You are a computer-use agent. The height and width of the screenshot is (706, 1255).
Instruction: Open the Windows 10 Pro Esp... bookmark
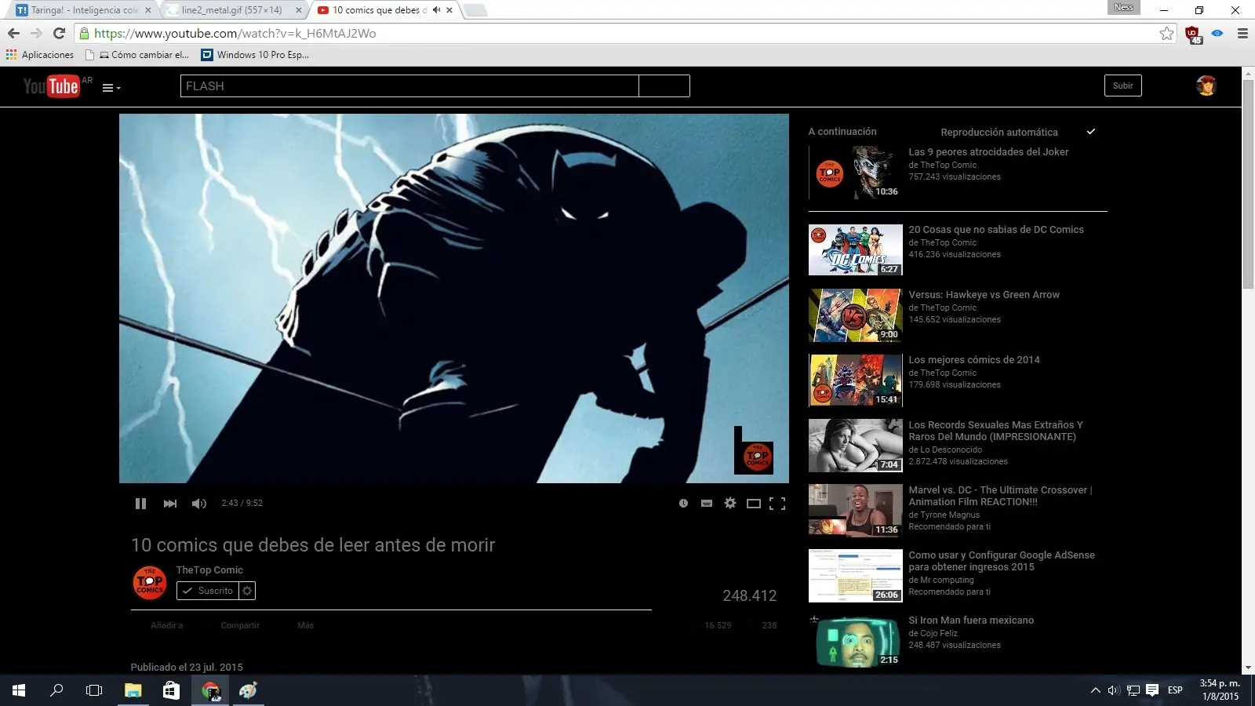[255, 55]
